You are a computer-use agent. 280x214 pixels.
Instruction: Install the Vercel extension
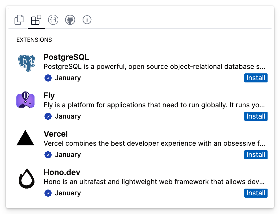point(256,155)
